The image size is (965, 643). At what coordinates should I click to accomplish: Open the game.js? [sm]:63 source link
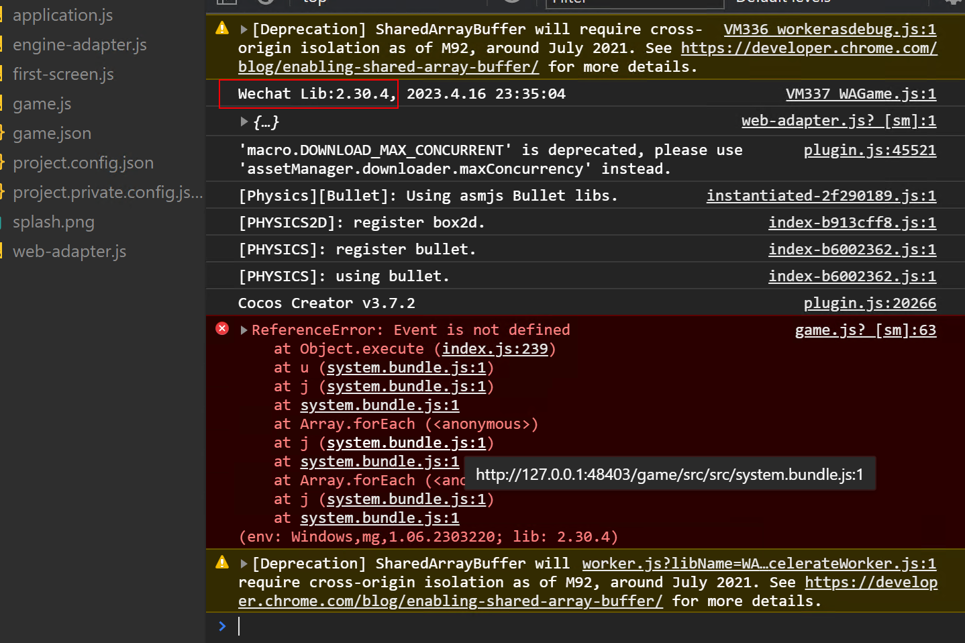[x=865, y=330]
